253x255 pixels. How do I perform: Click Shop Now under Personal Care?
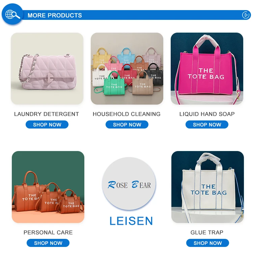[48, 243]
